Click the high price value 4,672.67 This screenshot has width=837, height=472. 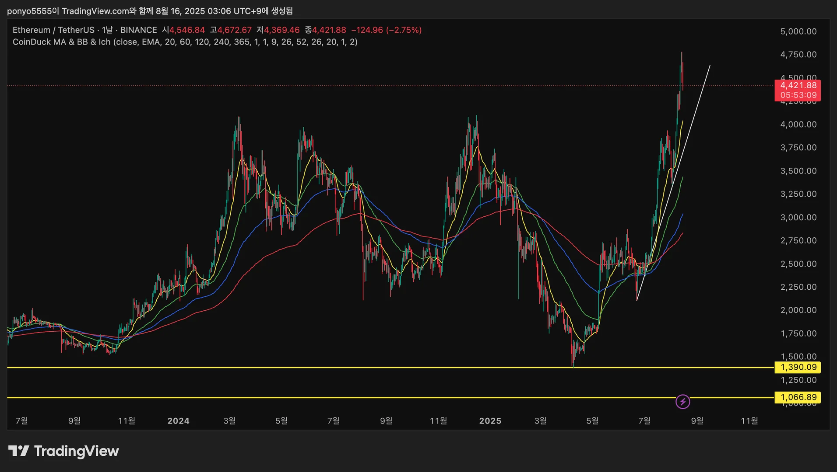pyautogui.click(x=235, y=30)
